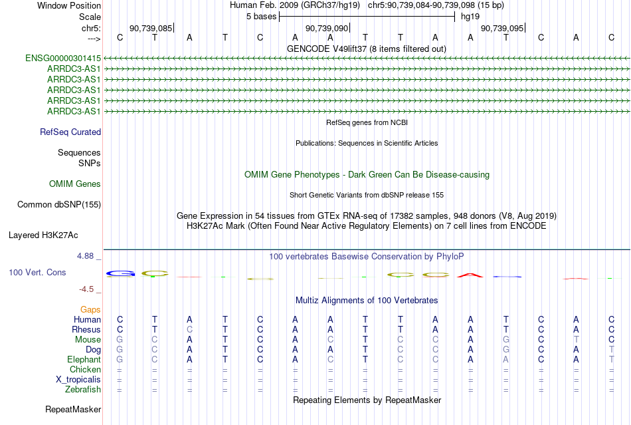Click the OMIM Gene Phenotypes title

tap(367, 174)
